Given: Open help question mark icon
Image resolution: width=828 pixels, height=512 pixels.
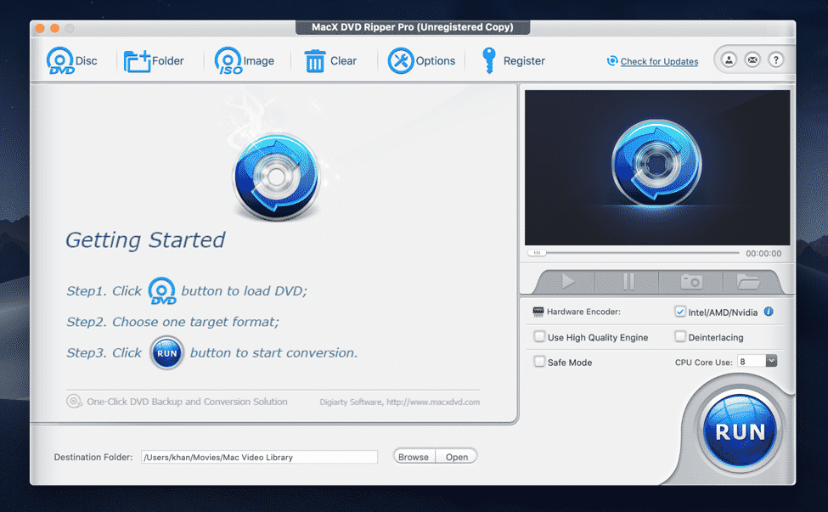Looking at the screenshot, I should click(x=775, y=60).
